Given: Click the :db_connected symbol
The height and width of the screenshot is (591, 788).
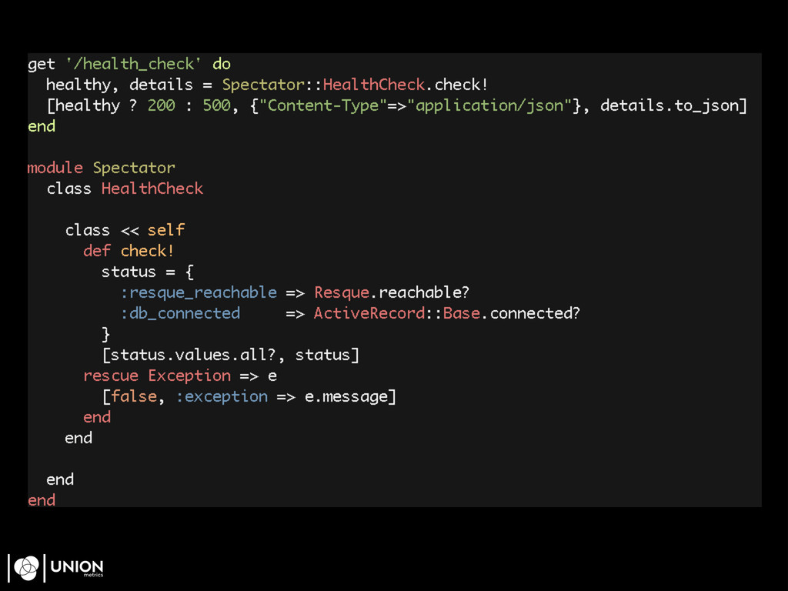Looking at the screenshot, I should point(180,313).
